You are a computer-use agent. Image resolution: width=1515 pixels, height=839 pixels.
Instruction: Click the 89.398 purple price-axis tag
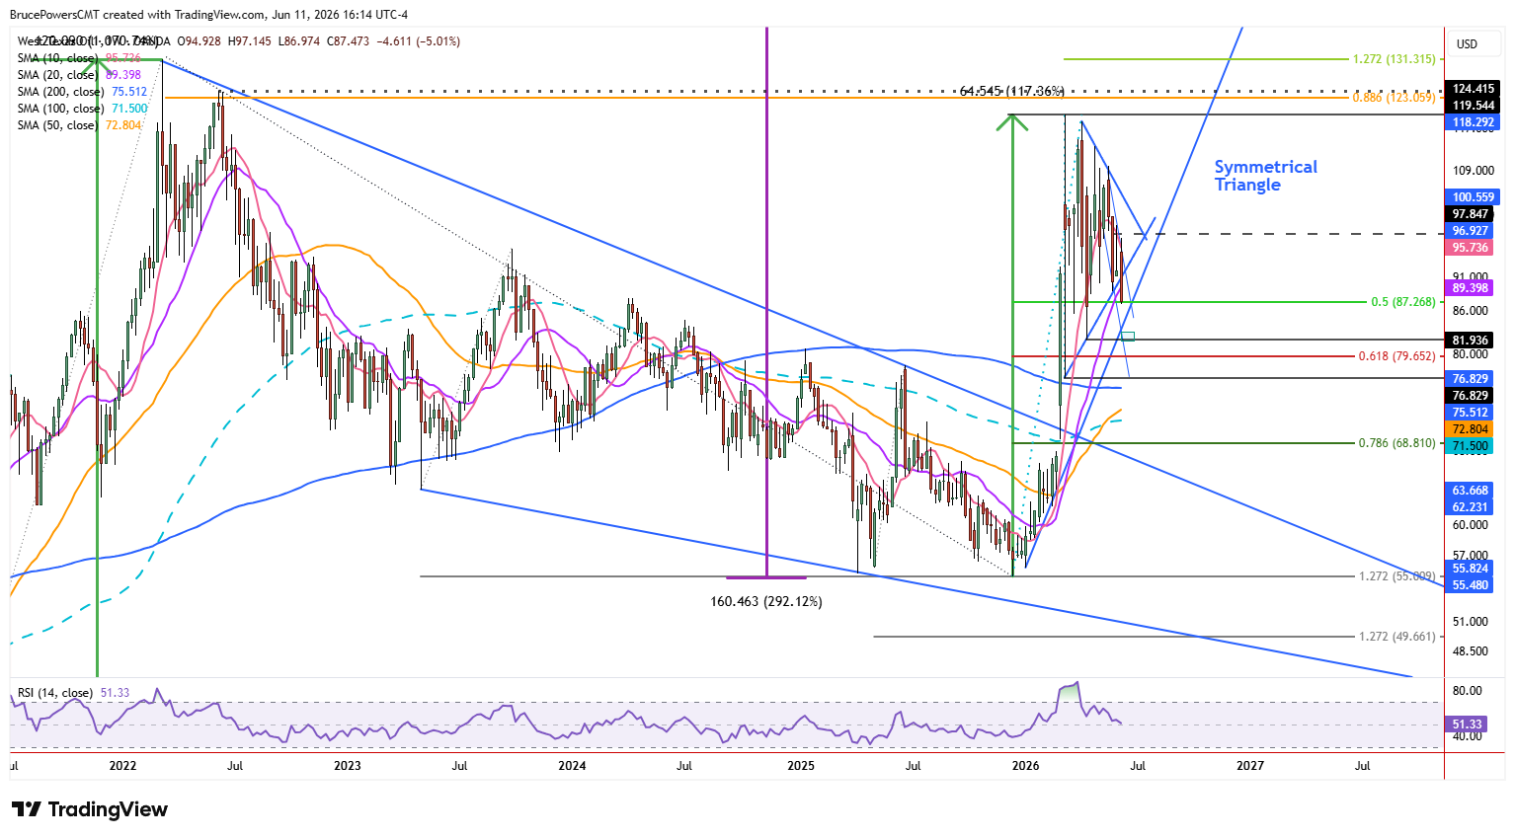click(x=1470, y=288)
